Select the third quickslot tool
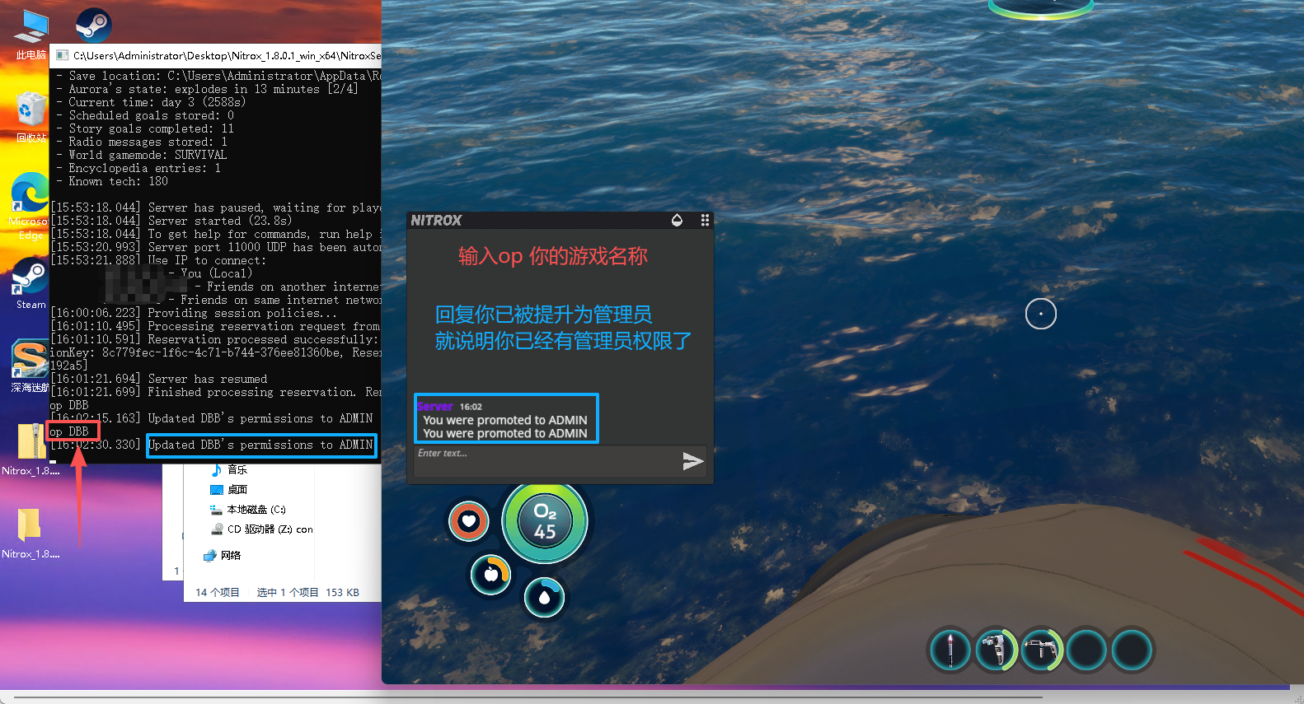Screen dimensions: 1304x704 tap(1042, 650)
